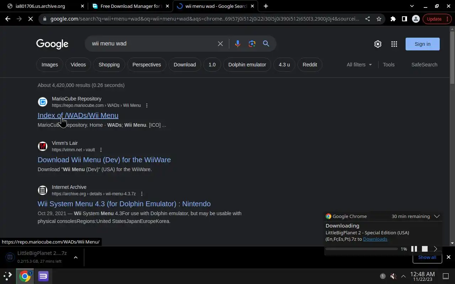Open the Chrome profile avatar
This screenshot has width=455, height=284.
tap(416, 19)
